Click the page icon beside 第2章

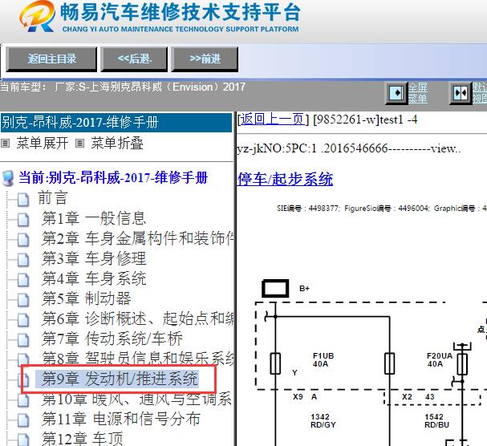pos(23,240)
